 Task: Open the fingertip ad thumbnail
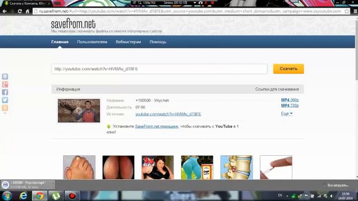pos(276,167)
